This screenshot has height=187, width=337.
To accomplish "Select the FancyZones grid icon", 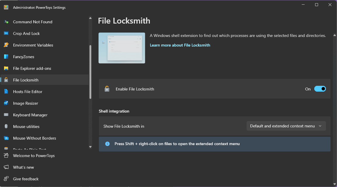I will (6, 57).
